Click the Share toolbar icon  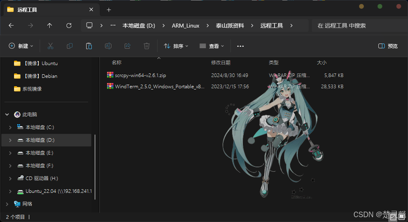point(127,46)
